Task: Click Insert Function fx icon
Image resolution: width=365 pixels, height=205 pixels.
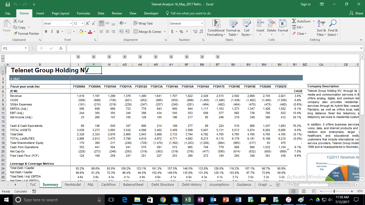Action: [x=61, y=48]
